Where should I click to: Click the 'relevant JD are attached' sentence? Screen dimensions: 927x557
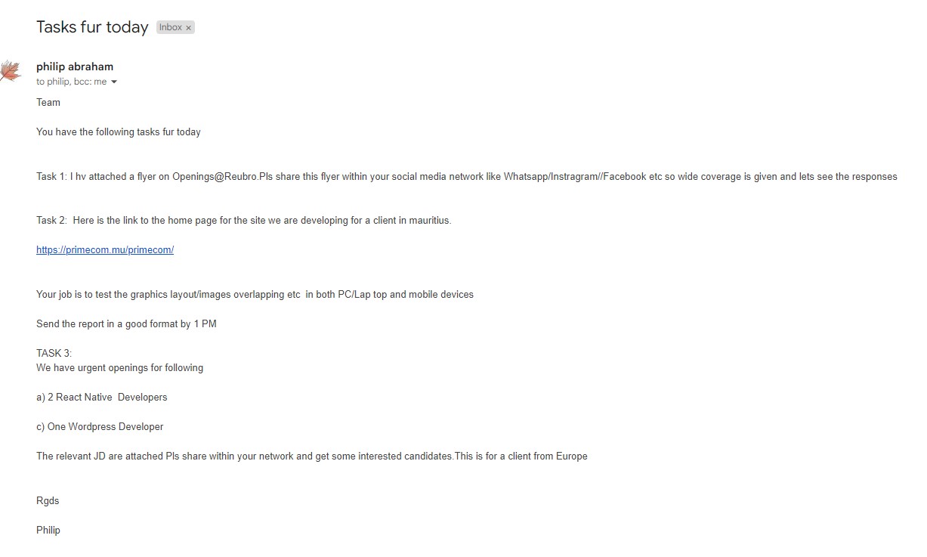312,456
